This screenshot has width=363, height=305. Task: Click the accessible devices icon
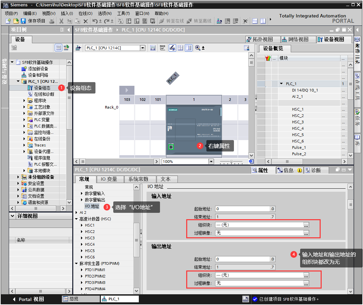pos(219,21)
